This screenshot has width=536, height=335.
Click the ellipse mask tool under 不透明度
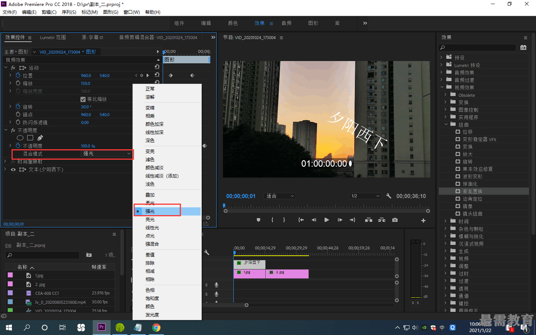[x=20, y=138]
